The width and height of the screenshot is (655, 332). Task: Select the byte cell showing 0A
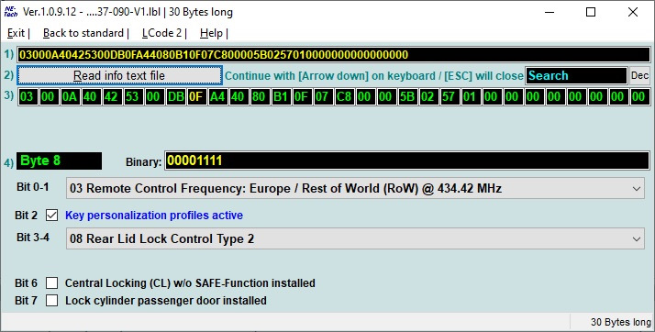click(x=70, y=96)
